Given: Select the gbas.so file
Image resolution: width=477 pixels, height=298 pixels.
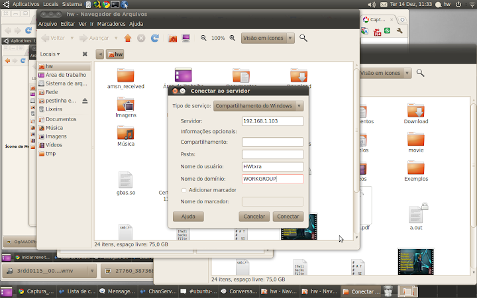Looking at the screenshot, I should pyautogui.click(x=126, y=183).
